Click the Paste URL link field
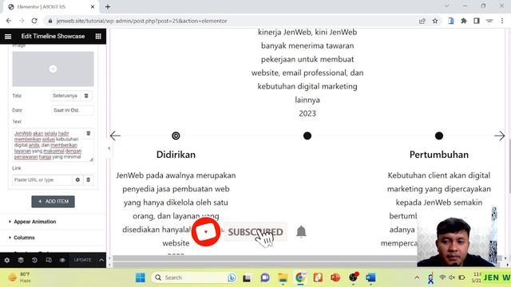 (42, 179)
